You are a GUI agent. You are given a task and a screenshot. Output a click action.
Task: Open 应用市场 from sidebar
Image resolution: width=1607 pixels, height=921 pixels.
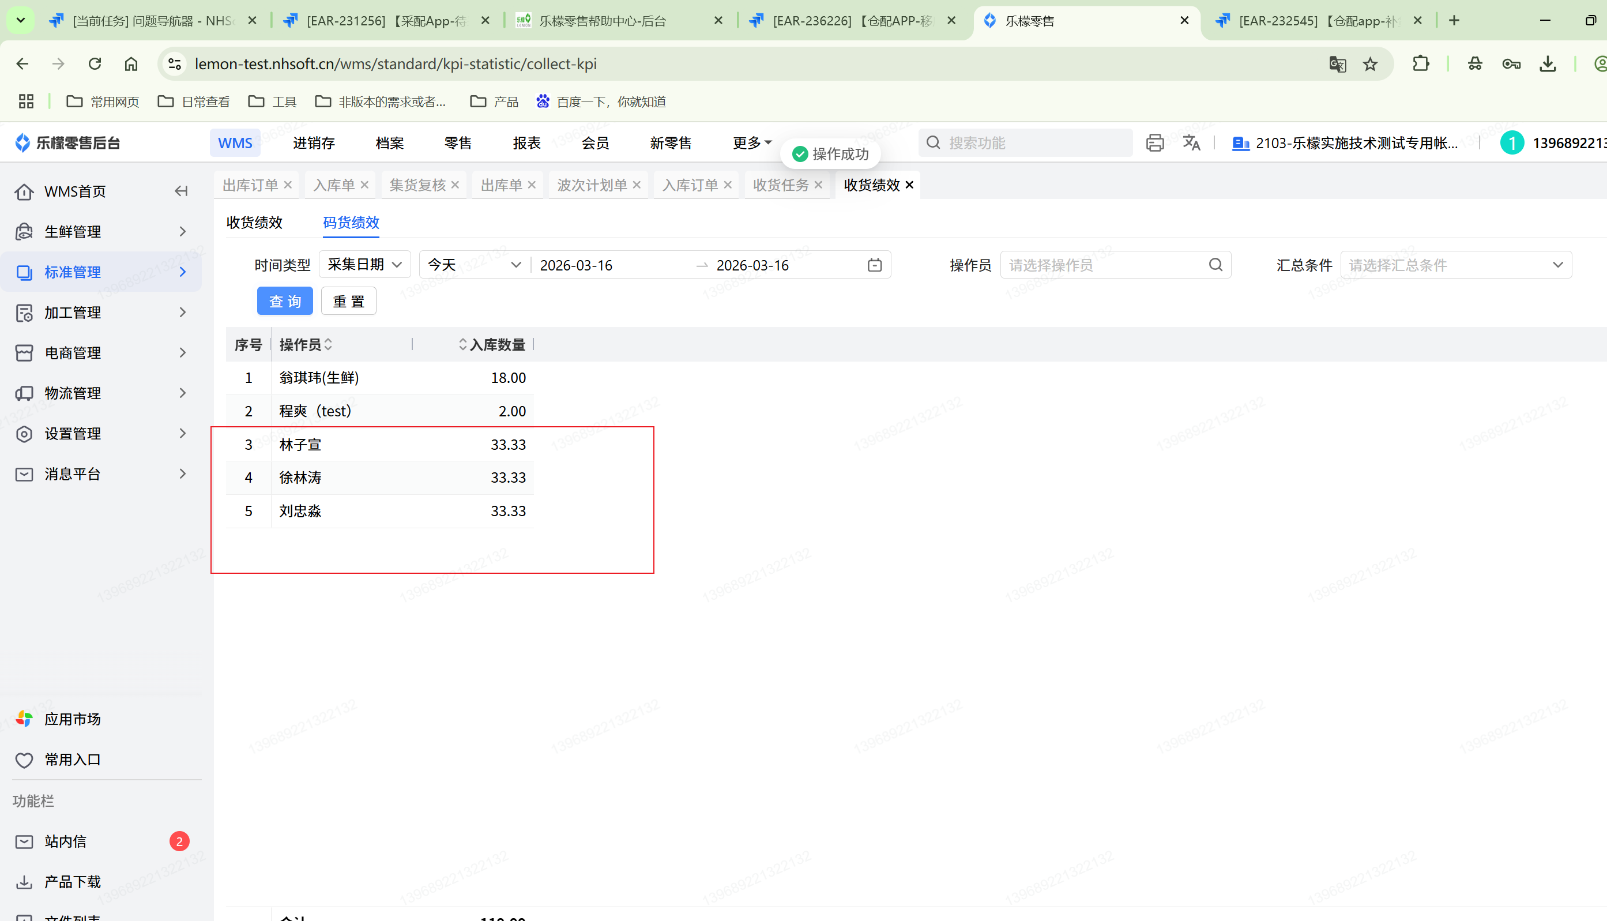click(72, 719)
